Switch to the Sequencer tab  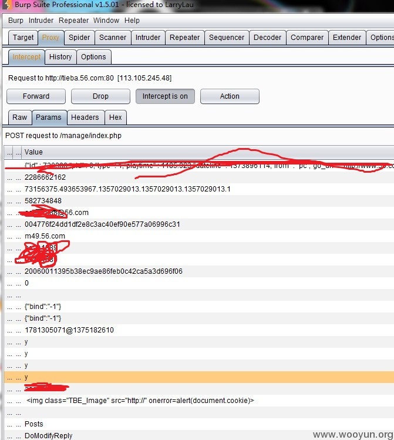227,38
